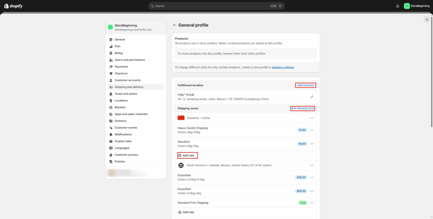Open the StoreBeginning account menu in top right
433x219 pixels.
click(417, 6)
